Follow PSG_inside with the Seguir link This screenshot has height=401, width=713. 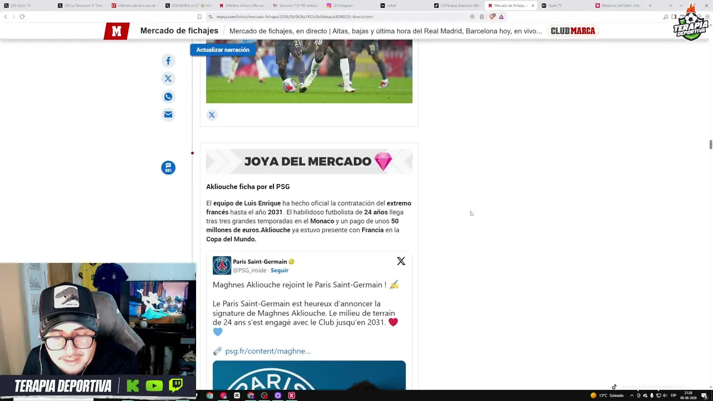280,271
